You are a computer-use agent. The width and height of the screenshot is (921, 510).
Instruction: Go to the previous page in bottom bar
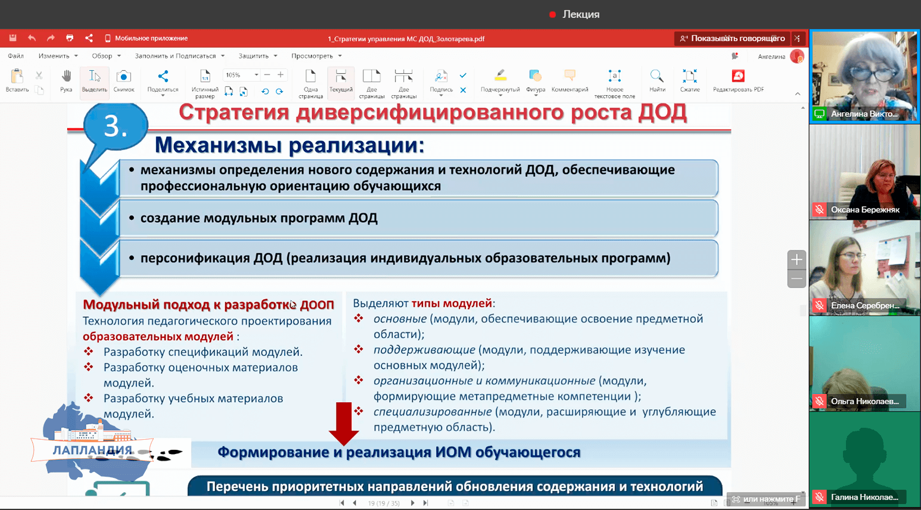pyautogui.click(x=355, y=503)
